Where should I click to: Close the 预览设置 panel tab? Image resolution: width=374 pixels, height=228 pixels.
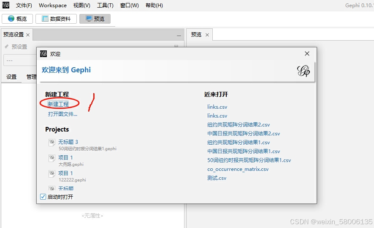(x=28, y=35)
